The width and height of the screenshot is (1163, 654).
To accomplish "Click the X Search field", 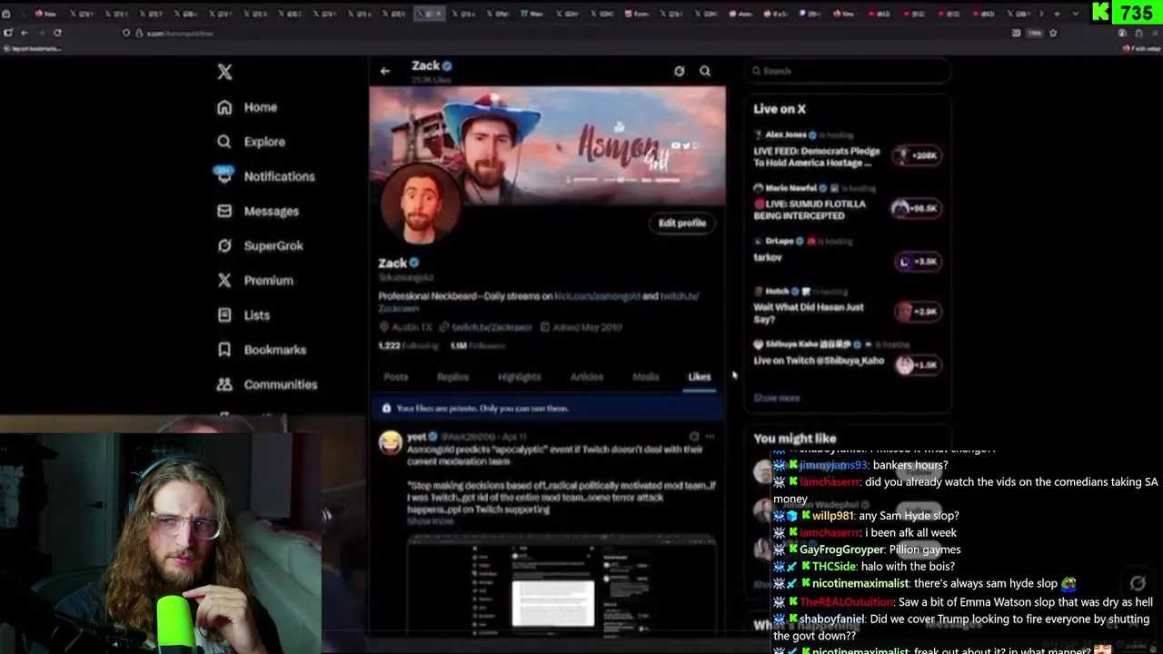I will (848, 71).
